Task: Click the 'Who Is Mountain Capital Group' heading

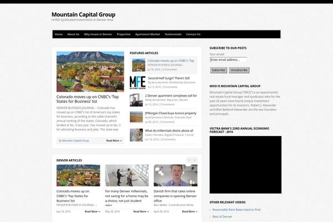Action: pyautogui.click(x=235, y=86)
